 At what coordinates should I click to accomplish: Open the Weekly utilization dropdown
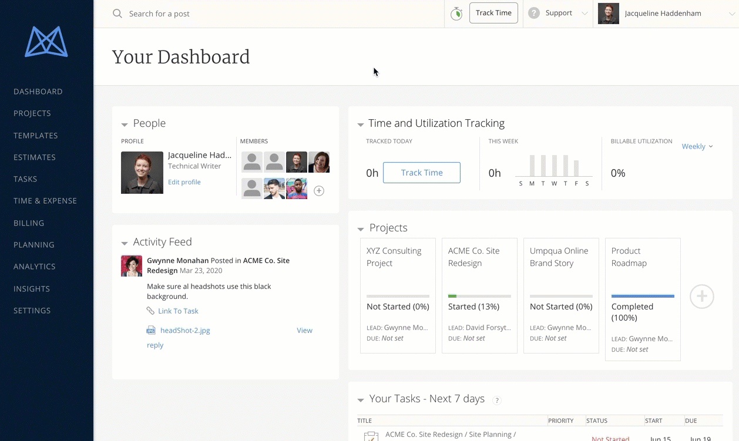697,146
